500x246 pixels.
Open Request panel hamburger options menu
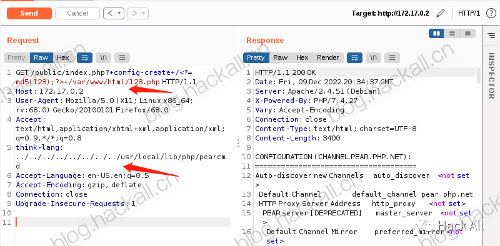[122, 57]
